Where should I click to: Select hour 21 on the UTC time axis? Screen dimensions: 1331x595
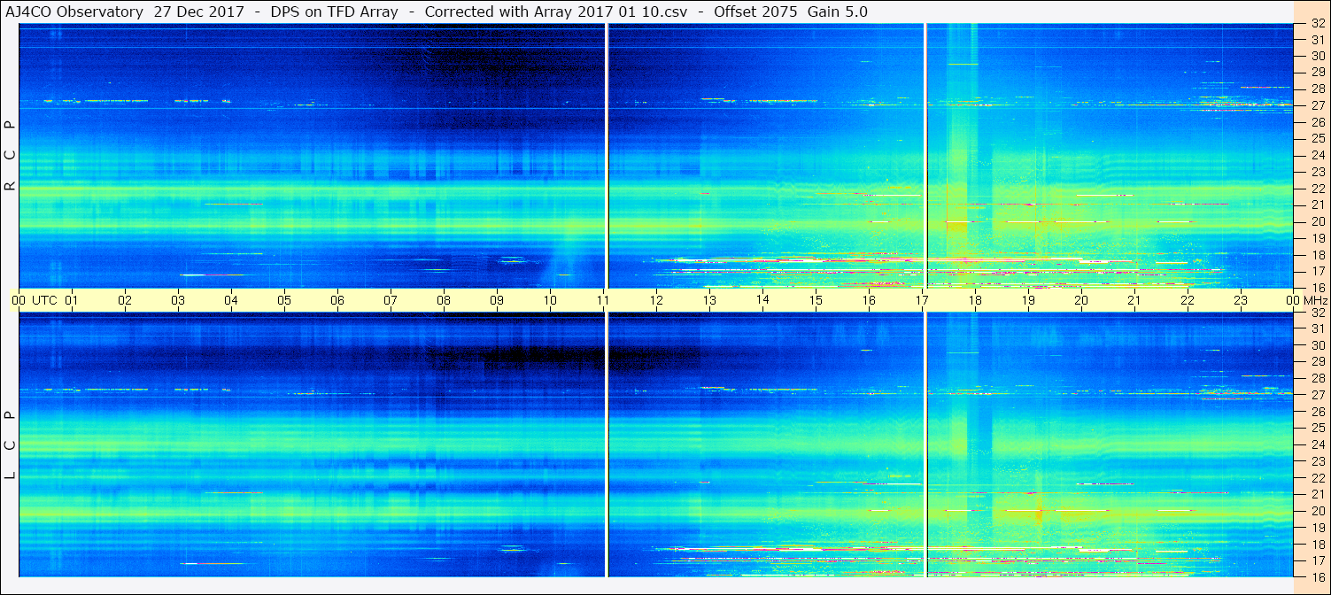point(1134,300)
